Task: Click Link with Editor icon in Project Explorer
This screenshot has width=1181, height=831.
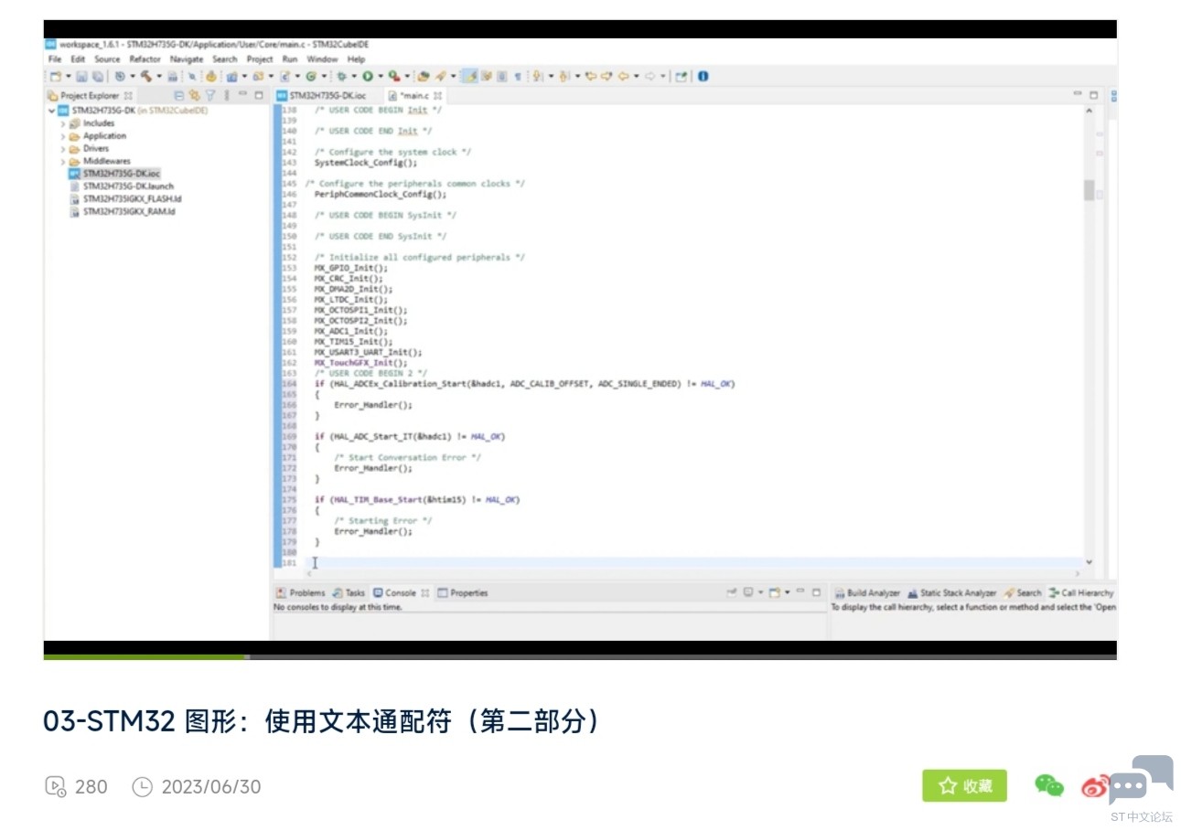Action: pyautogui.click(x=194, y=95)
